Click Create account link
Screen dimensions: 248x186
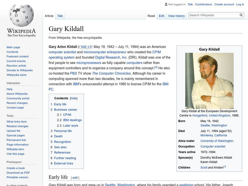point(224,4)
